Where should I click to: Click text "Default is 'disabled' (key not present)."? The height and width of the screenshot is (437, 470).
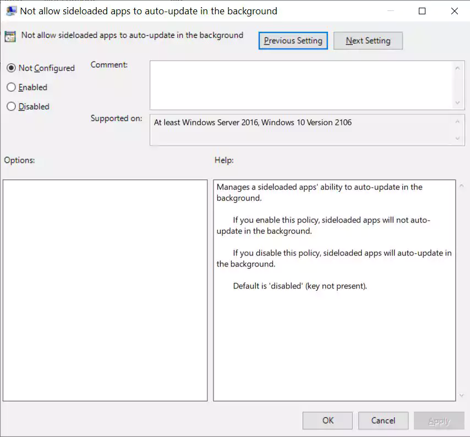(x=300, y=286)
